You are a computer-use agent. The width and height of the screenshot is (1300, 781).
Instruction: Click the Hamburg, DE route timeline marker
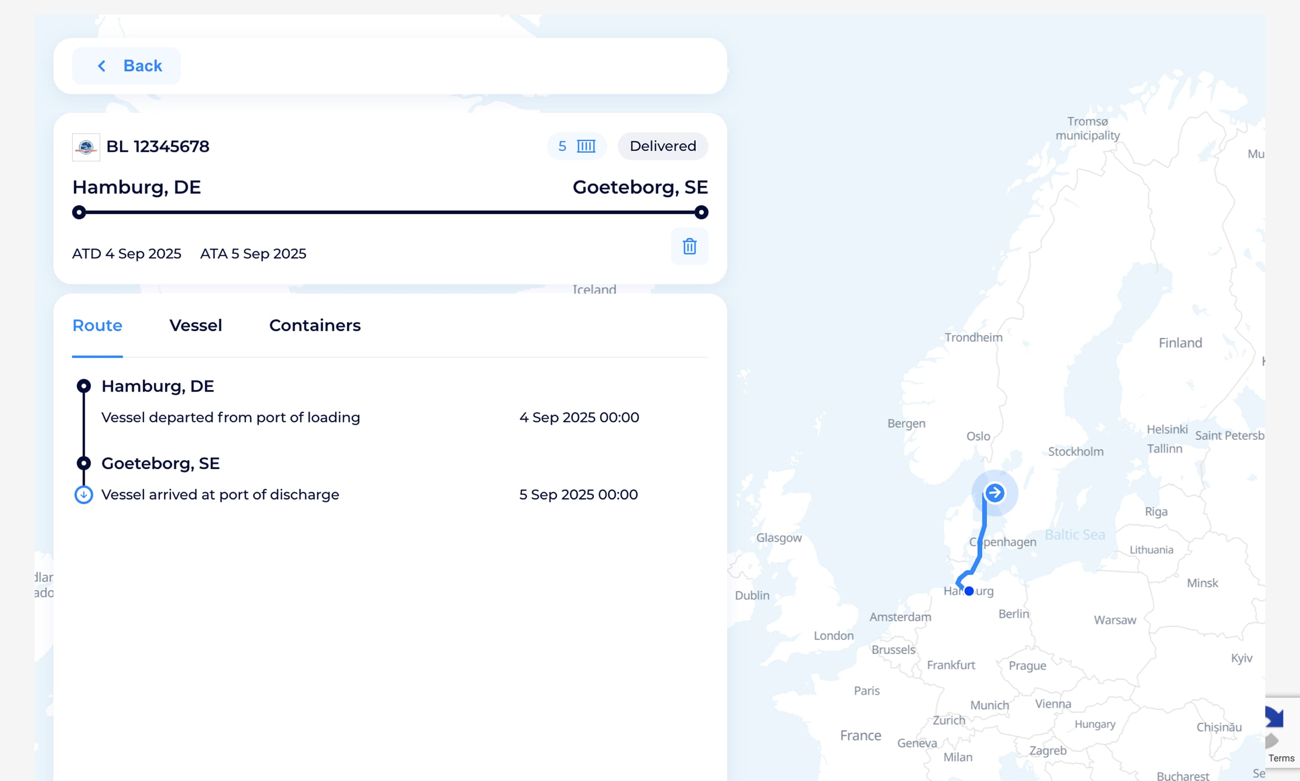click(x=84, y=386)
